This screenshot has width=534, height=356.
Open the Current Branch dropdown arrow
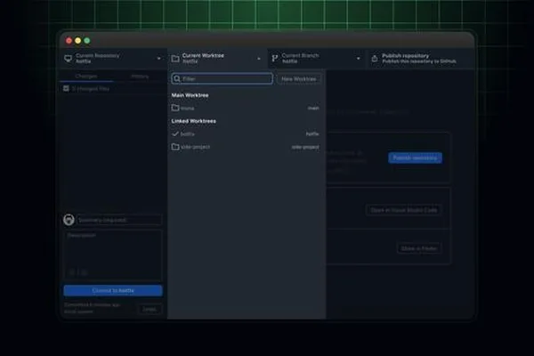click(x=359, y=59)
